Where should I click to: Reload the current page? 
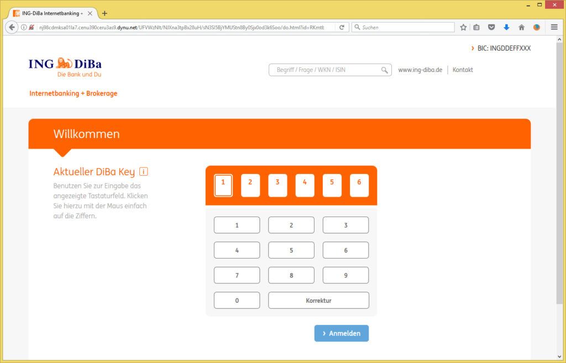pos(342,27)
